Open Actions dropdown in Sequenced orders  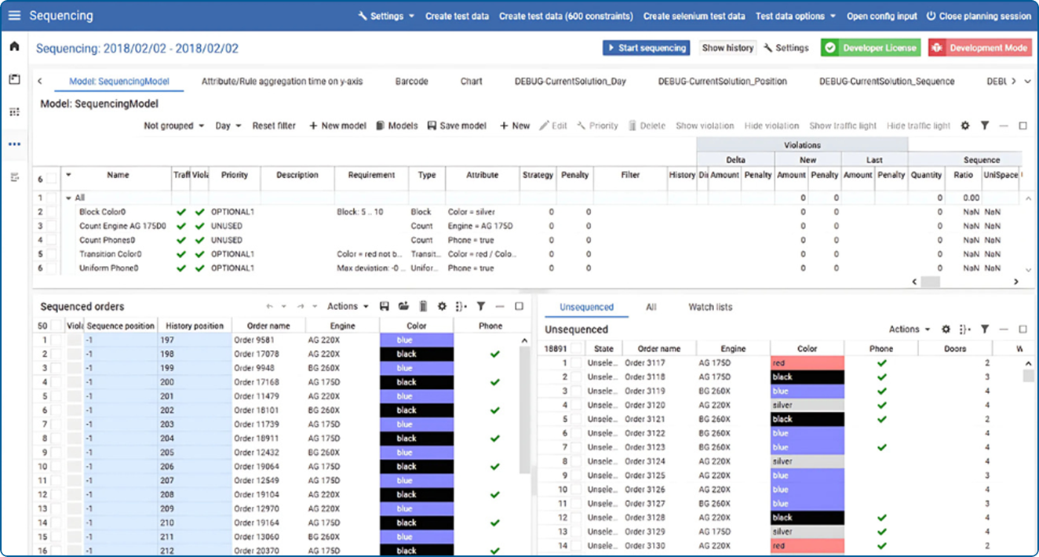(348, 307)
